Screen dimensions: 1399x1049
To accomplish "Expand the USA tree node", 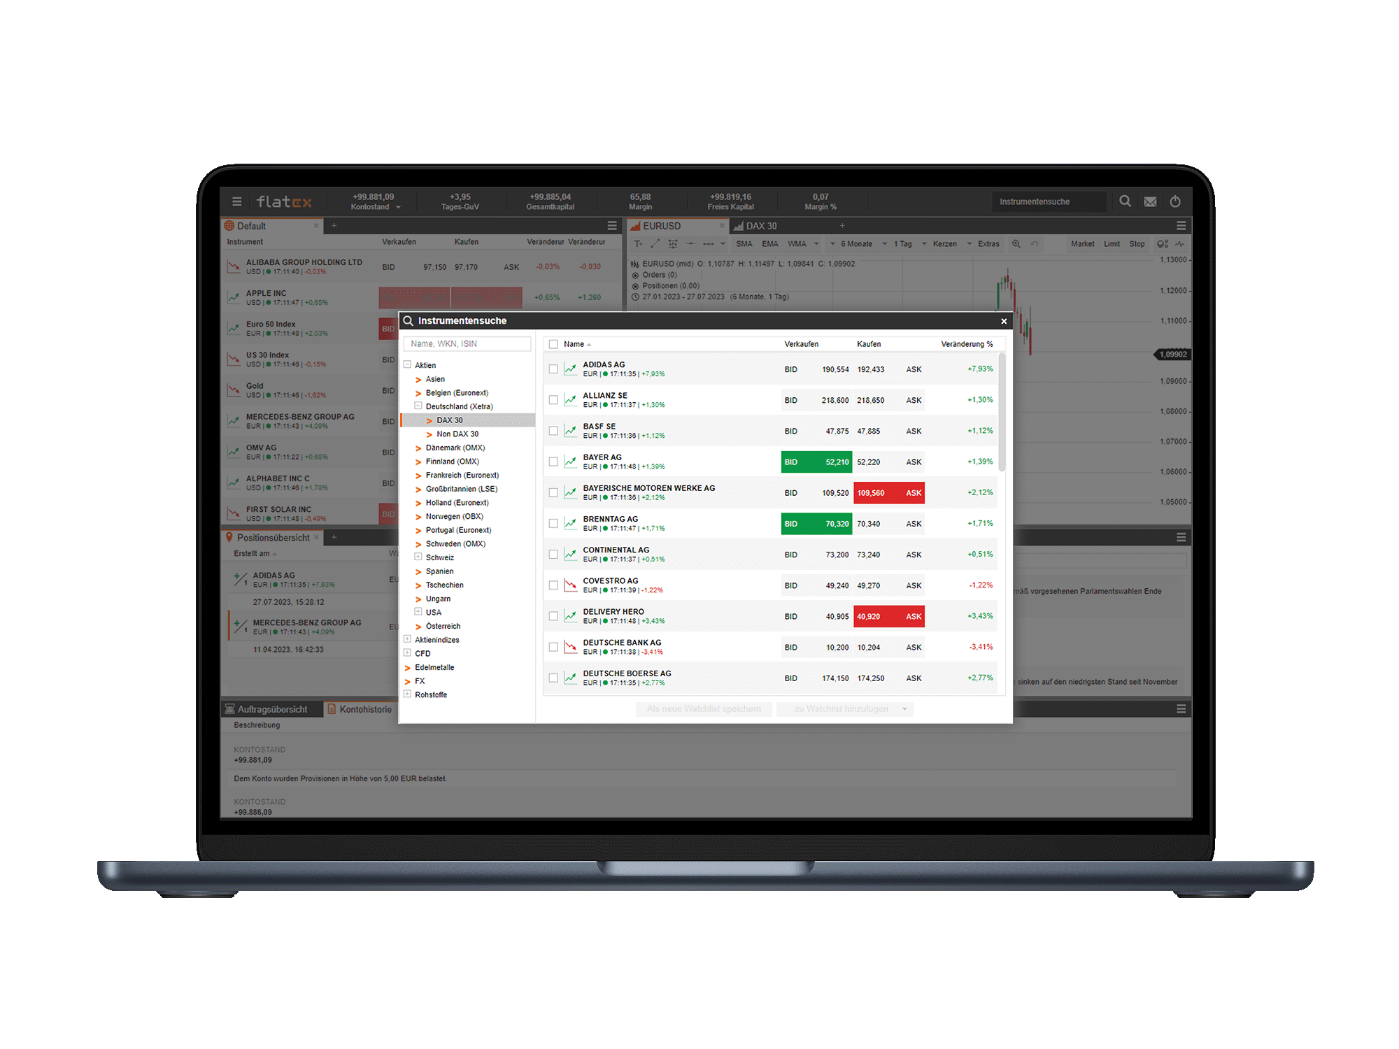I will (x=418, y=611).
